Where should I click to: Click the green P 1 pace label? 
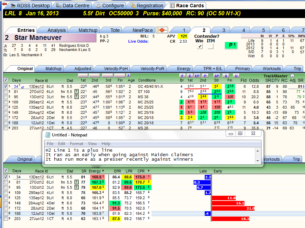pos(231,45)
